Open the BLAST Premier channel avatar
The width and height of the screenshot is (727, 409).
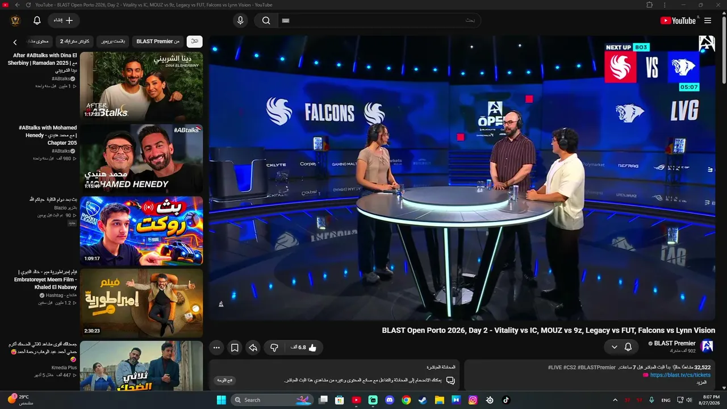click(x=707, y=347)
